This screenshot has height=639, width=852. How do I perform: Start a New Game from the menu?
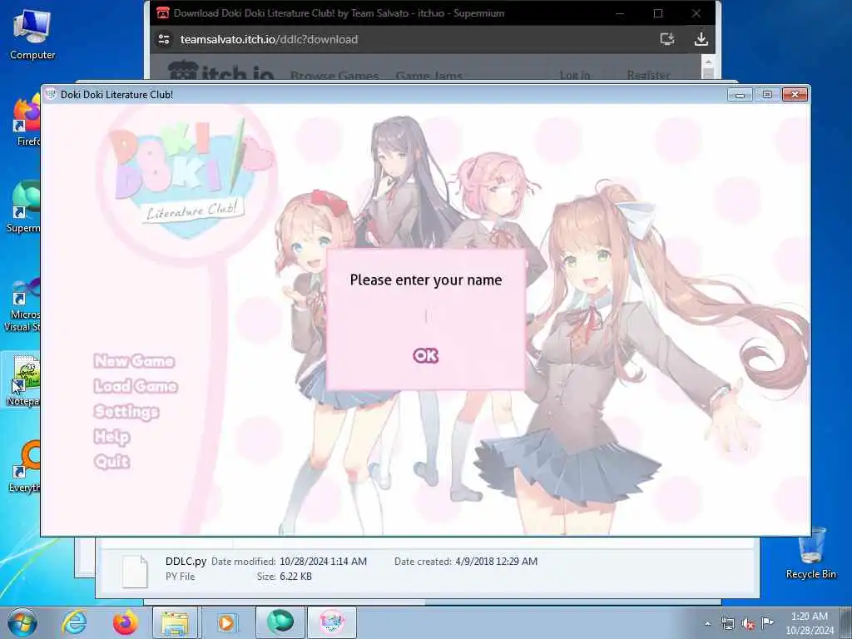coord(134,361)
